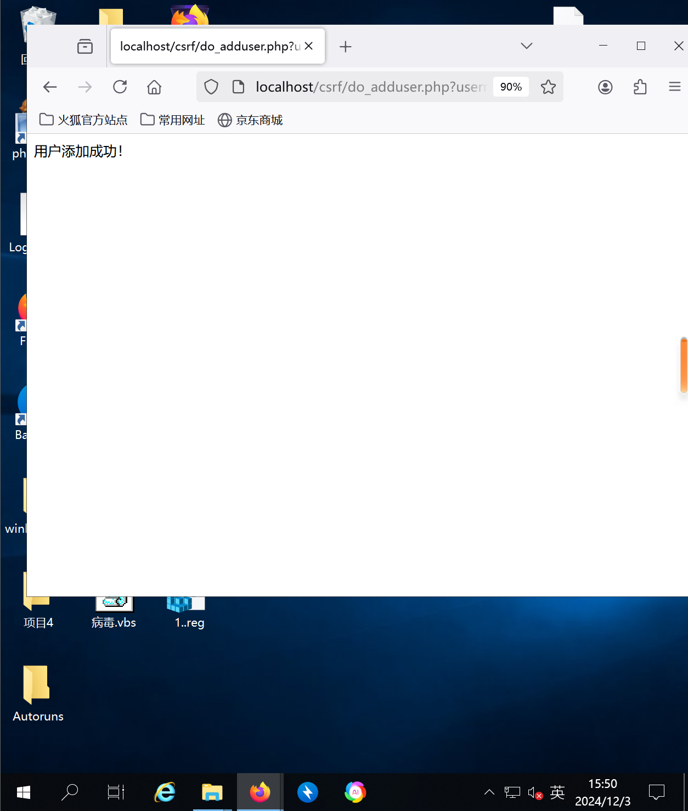Open Firefox View recent browsing

[x=85, y=46]
